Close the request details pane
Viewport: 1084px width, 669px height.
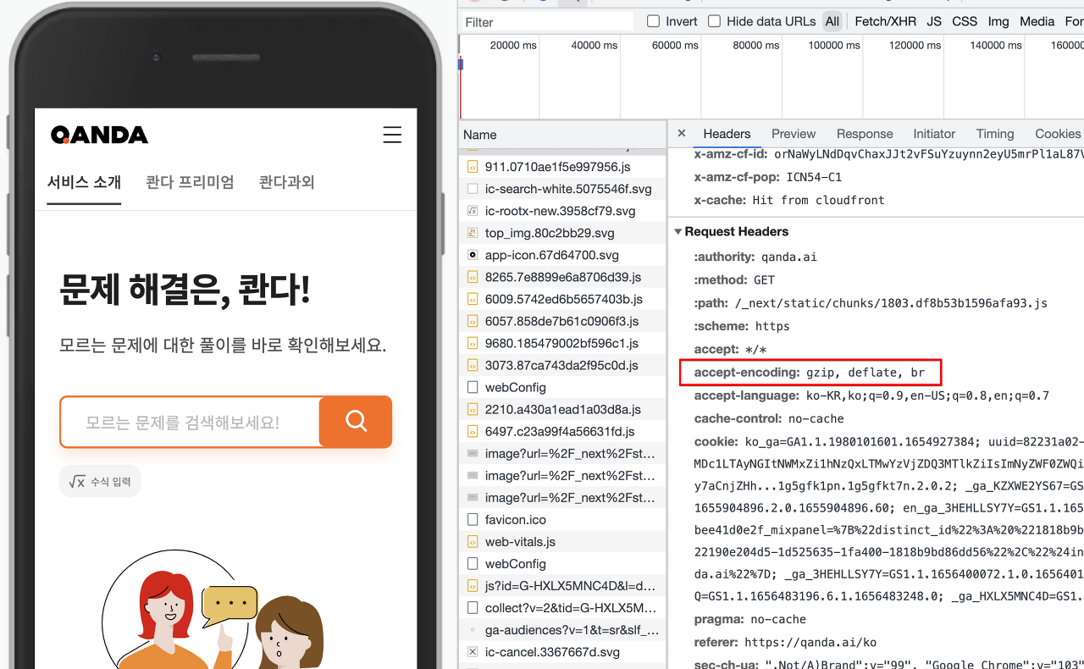click(x=682, y=134)
